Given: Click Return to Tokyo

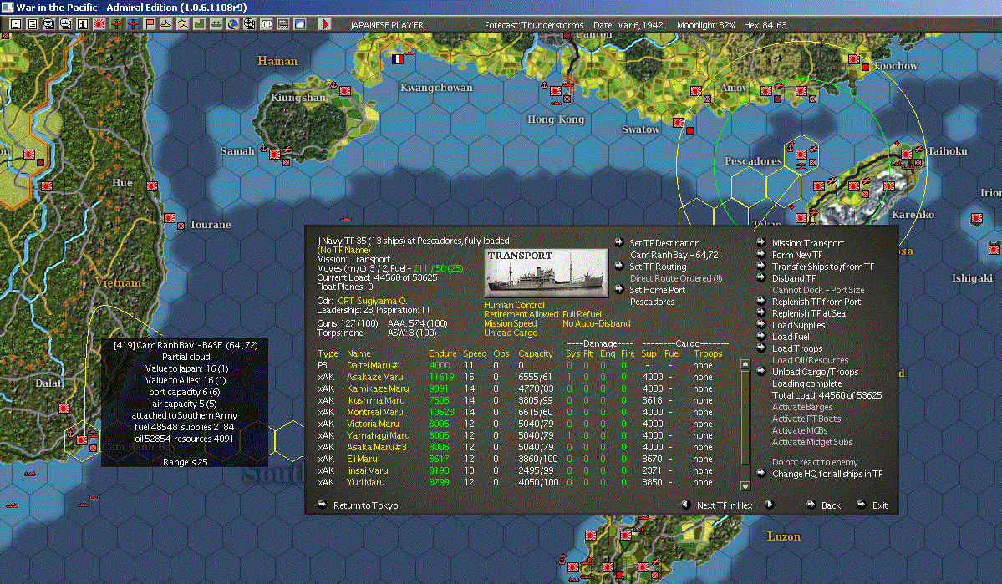Looking at the screenshot, I should coord(365,505).
